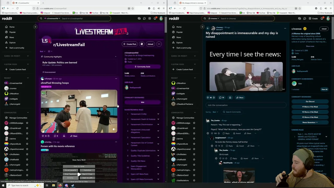
Task: Open Our Discord bookmark in r/memes
Action: pyautogui.click(x=310, y=102)
